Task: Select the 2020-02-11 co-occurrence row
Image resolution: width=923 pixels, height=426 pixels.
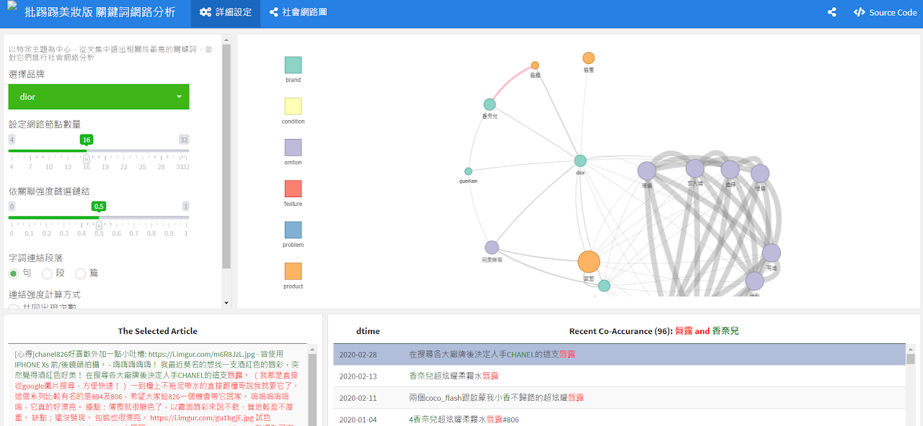Action: [x=619, y=398]
